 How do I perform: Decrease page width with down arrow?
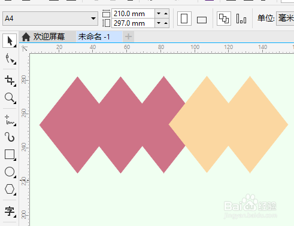(x=159, y=14)
